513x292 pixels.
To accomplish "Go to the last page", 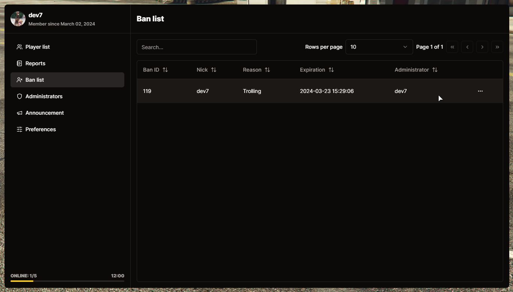I will (x=497, y=47).
